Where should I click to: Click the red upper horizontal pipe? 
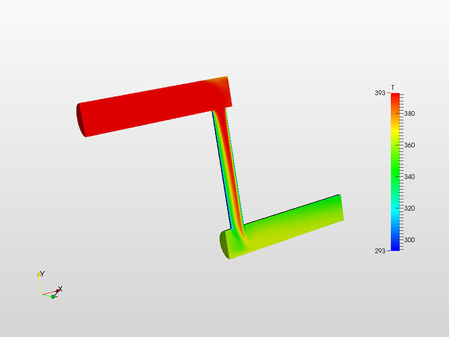point(154,106)
